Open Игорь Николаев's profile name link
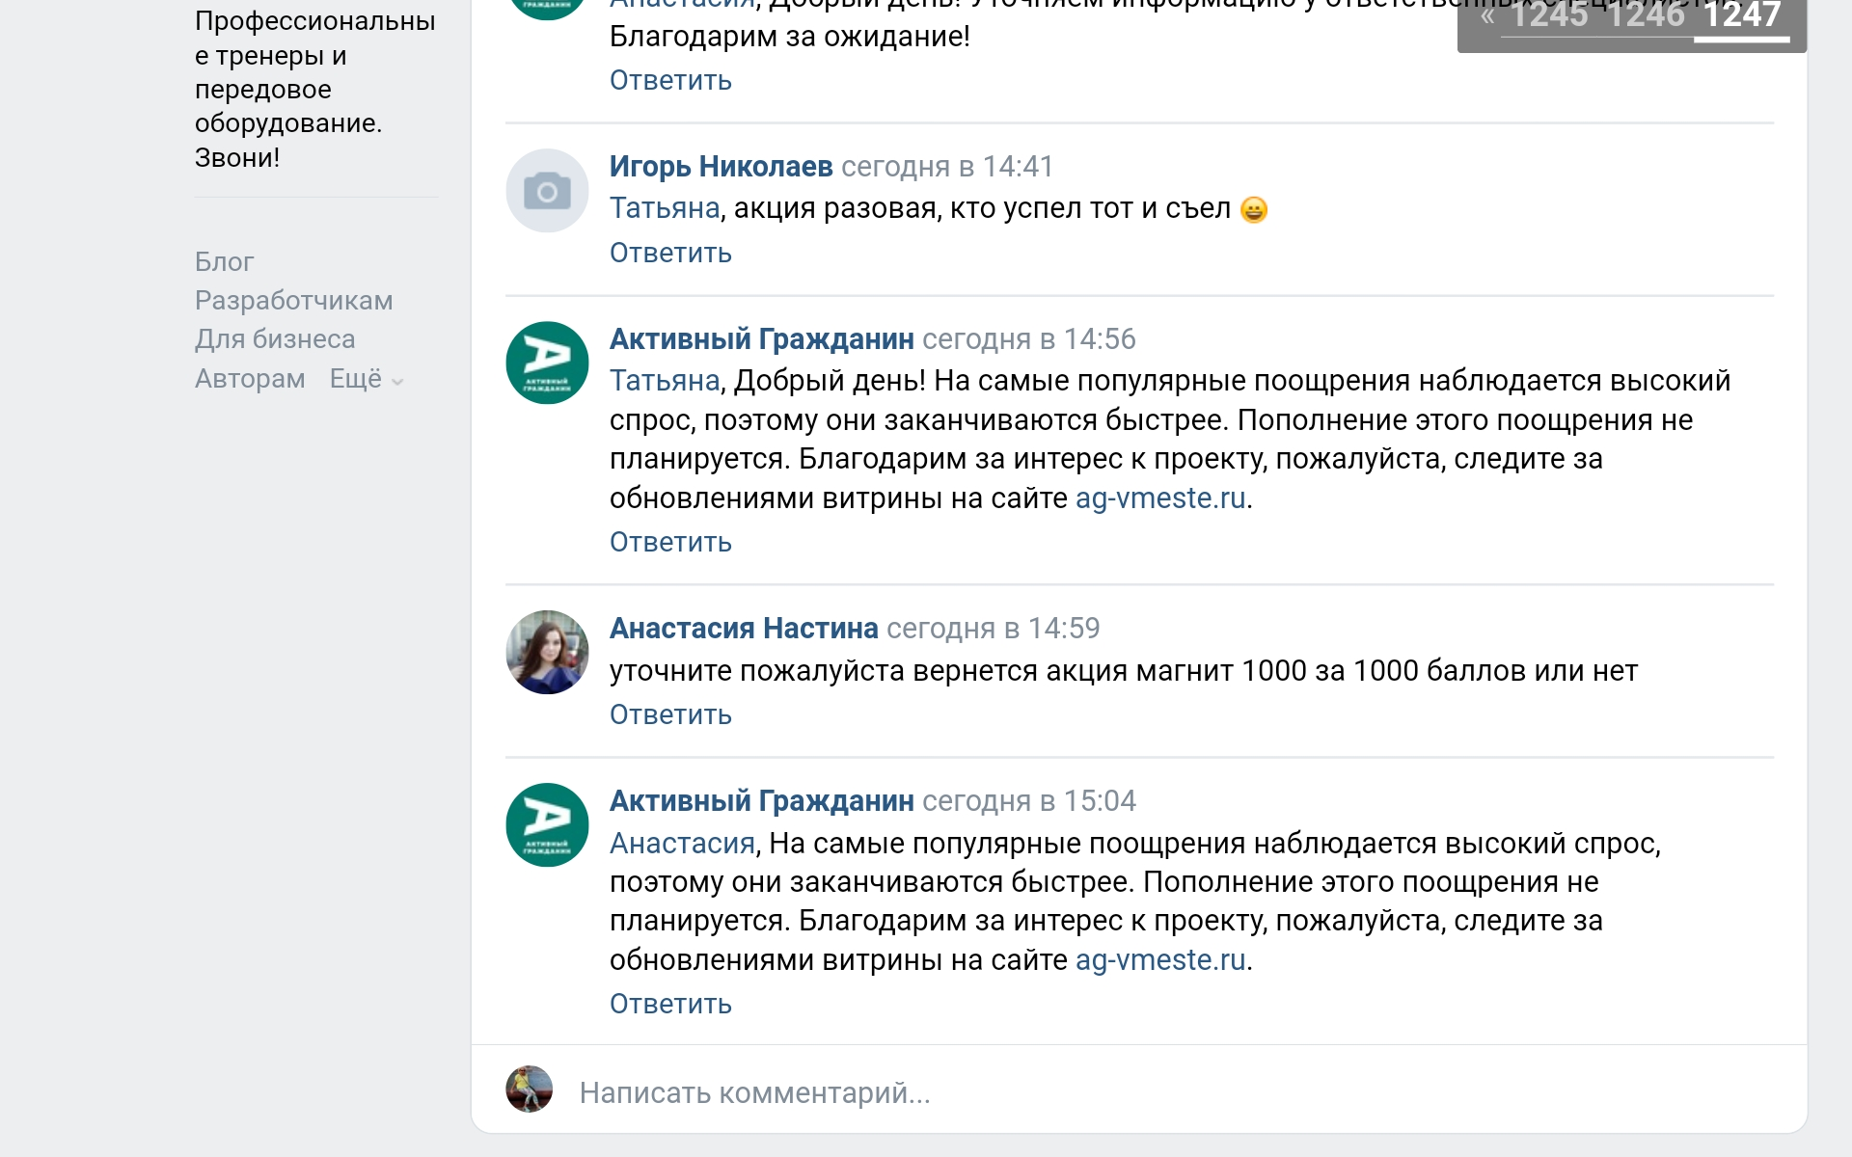 click(721, 167)
